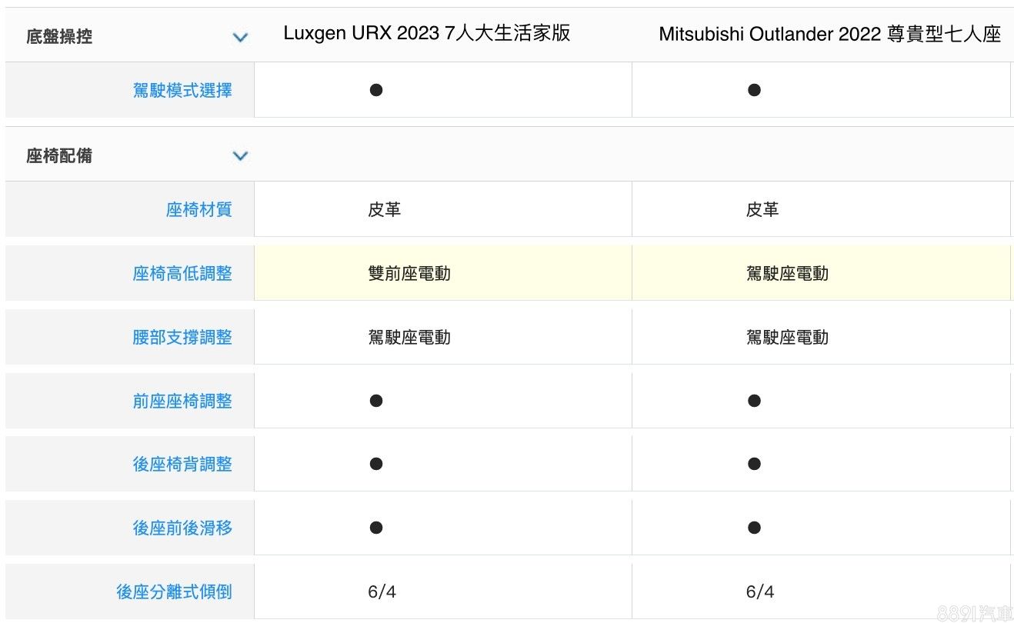The image size is (1014, 623).
Task: Click Luxgen's 前座座椅調整 dot indicator
Action: coord(376,401)
